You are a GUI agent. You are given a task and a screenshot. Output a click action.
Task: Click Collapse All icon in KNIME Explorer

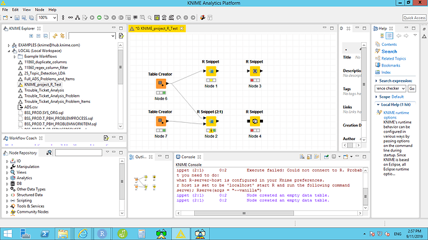[38, 36]
